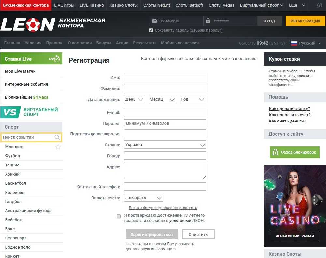This screenshot has width=326, height=258.
Task: Check the 18-year age confirmation checkbox
Action: coord(119,216)
